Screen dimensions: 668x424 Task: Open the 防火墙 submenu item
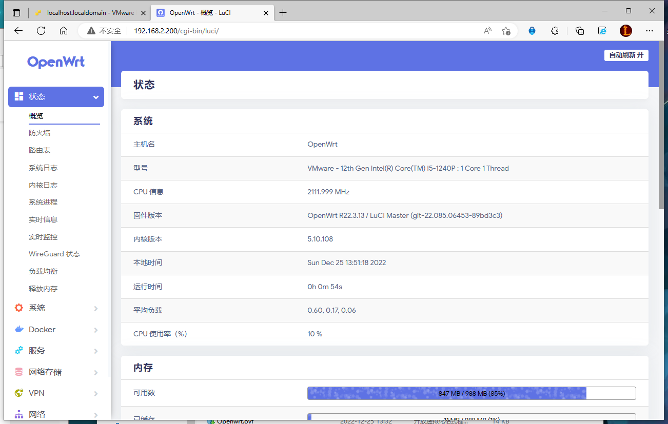tap(40, 133)
